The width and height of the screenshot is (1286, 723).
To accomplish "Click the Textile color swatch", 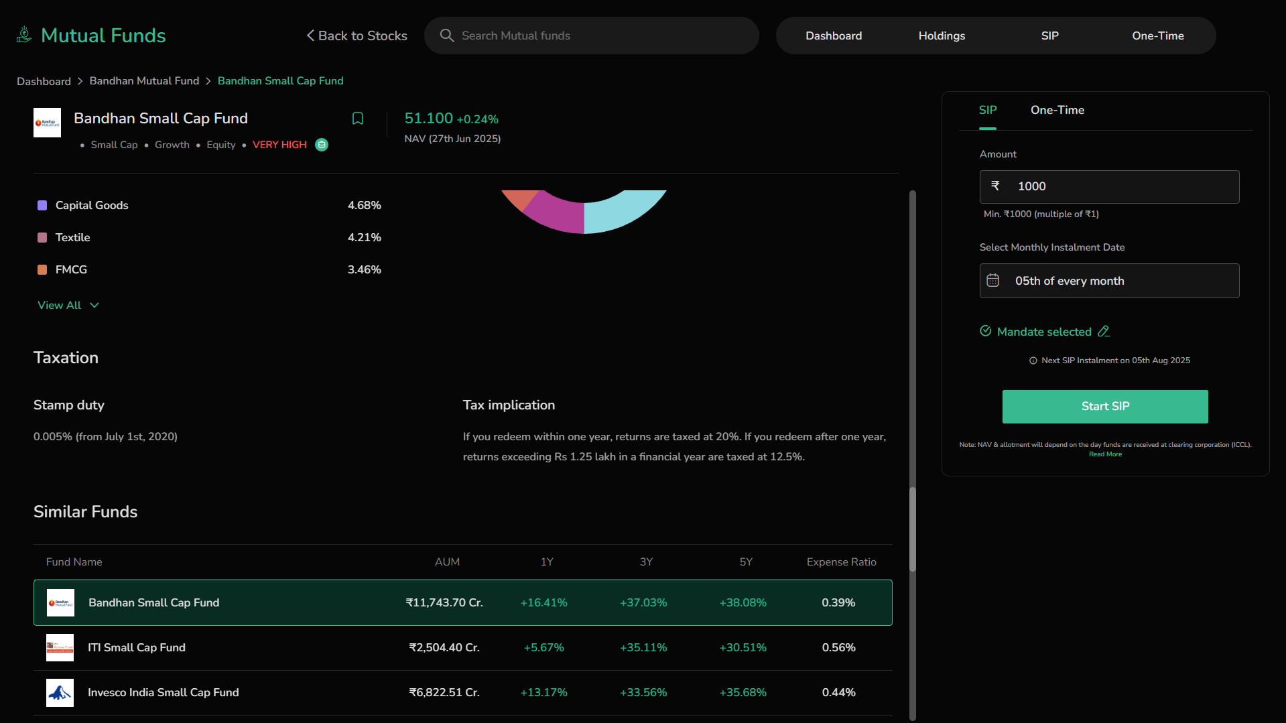I will 42,238.
